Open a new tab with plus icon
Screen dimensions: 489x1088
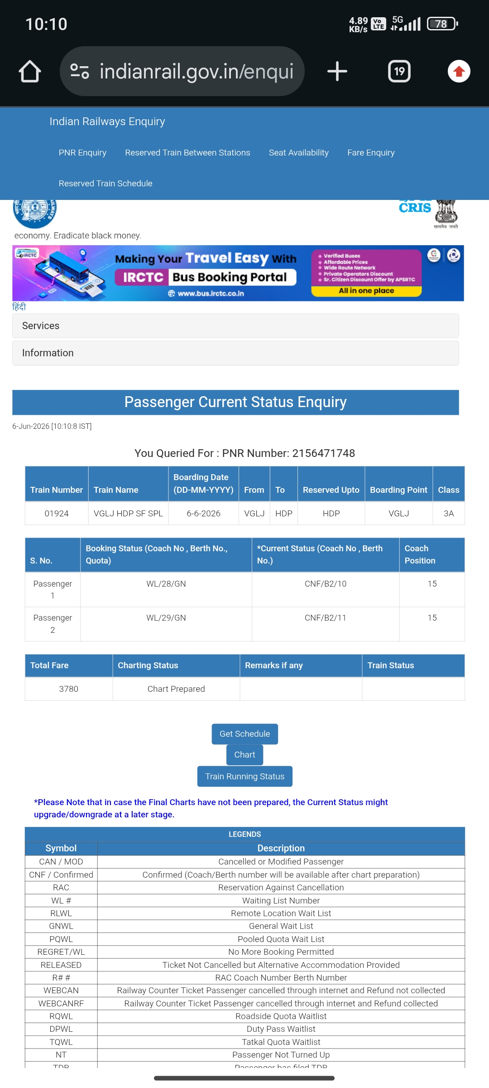337,71
